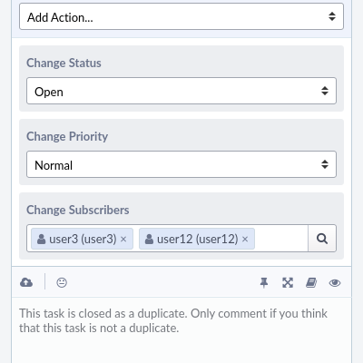Image resolution: width=363 pixels, height=363 pixels.
Task: Remove user3 from subscribers
Action: pyautogui.click(x=123, y=239)
